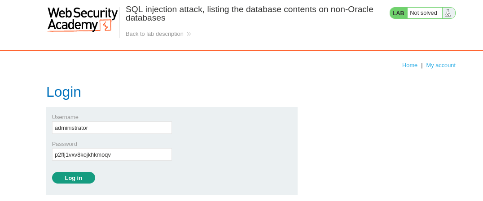Click the separator between Home and My account
Image resolution: width=483 pixels, height=201 pixels.
[x=422, y=65]
